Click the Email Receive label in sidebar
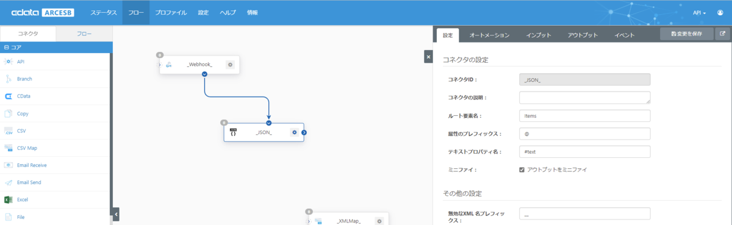This screenshot has height=225, width=732. point(32,165)
